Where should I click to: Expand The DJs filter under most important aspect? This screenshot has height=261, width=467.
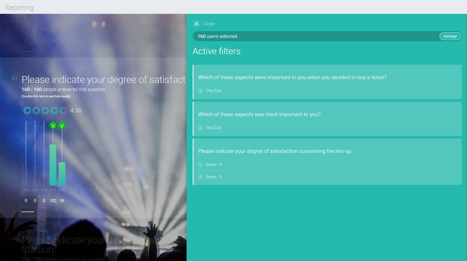pos(201,128)
